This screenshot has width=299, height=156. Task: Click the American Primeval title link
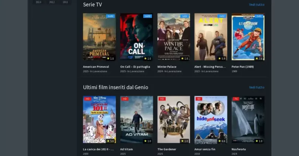pos(96,67)
